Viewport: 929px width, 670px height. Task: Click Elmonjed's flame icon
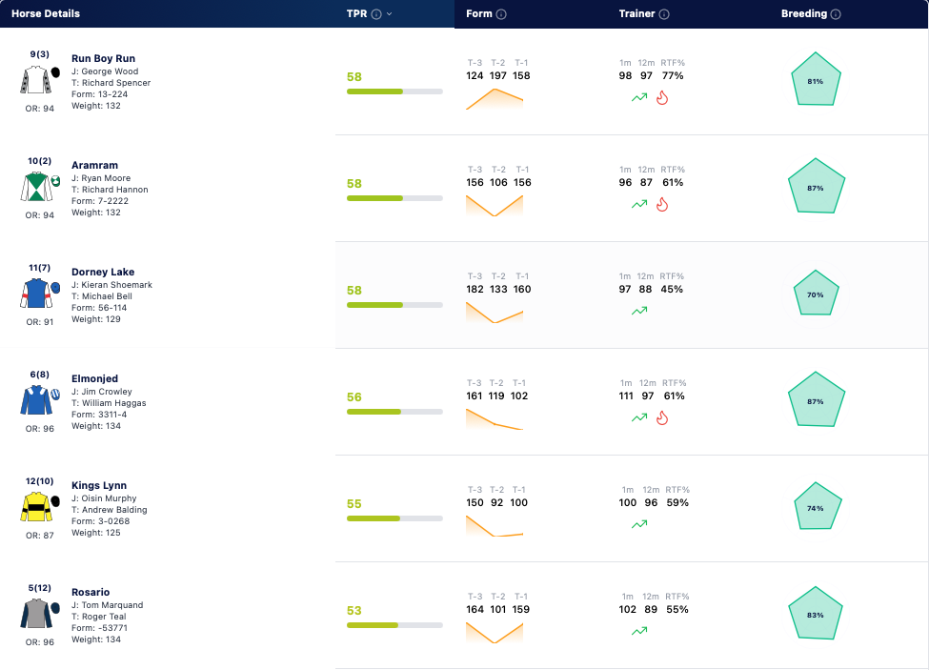(662, 418)
